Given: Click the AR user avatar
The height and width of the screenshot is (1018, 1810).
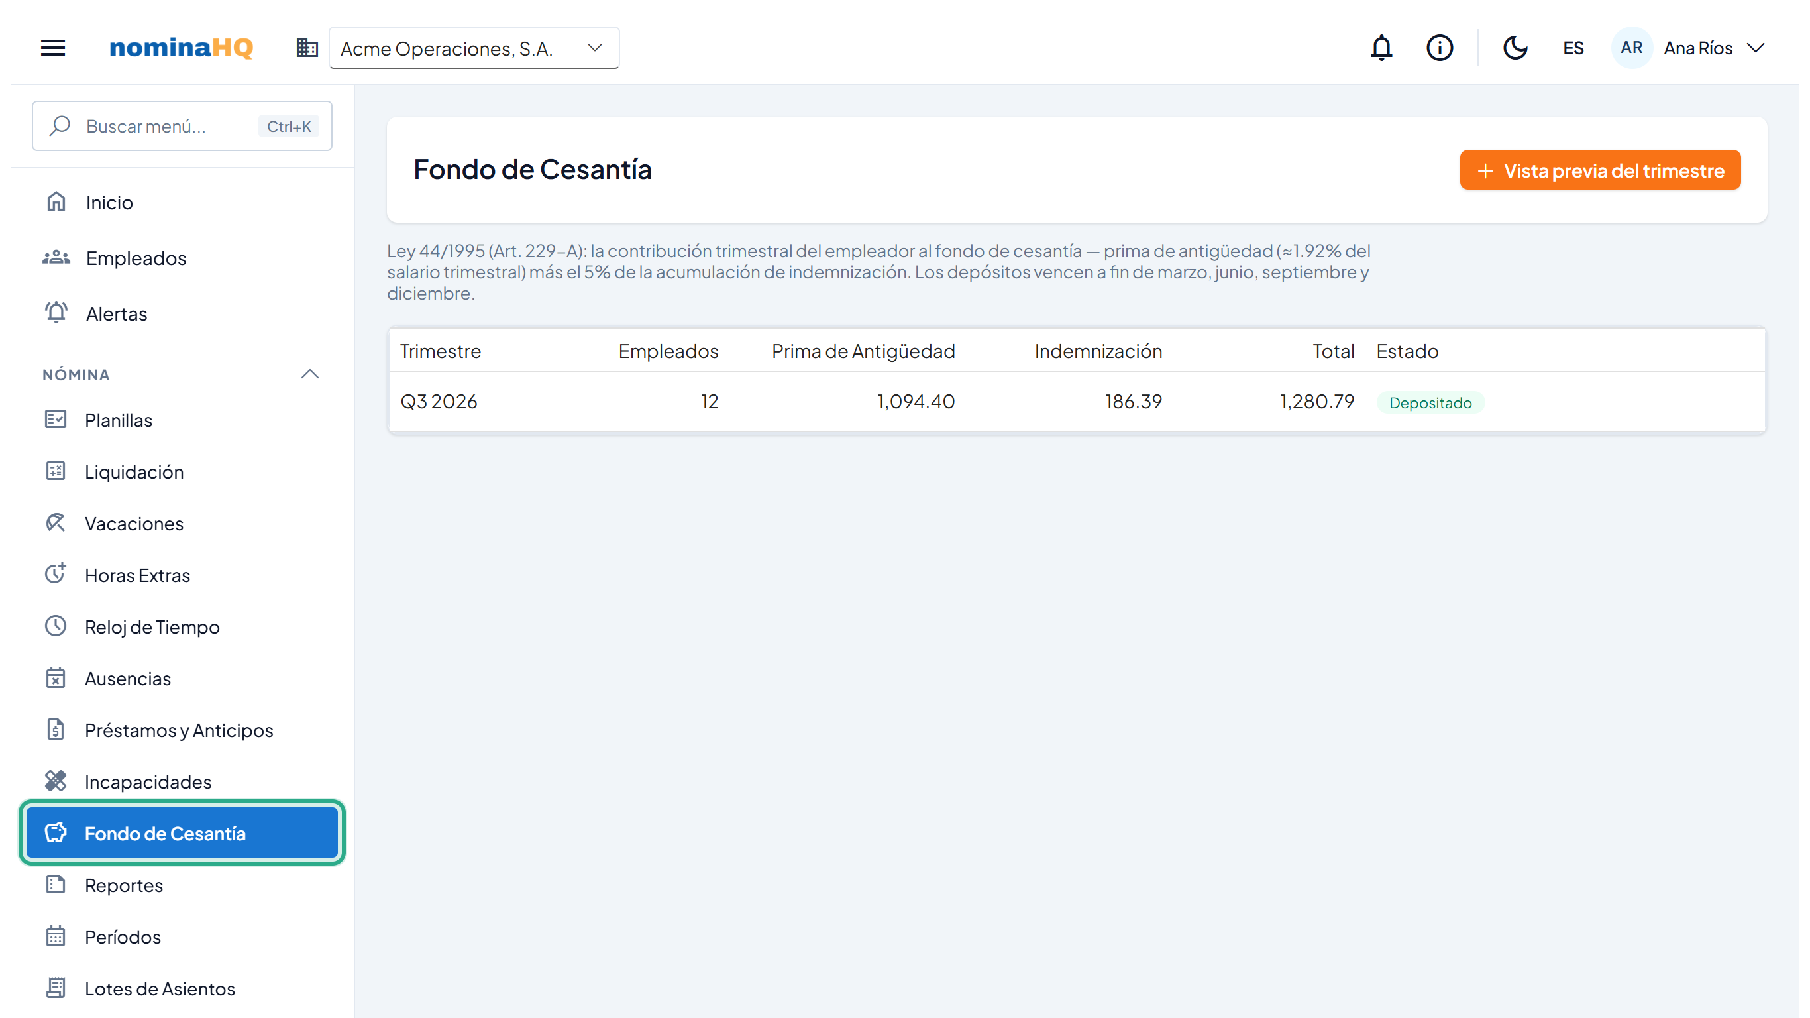Looking at the screenshot, I should tap(1631, 48).
